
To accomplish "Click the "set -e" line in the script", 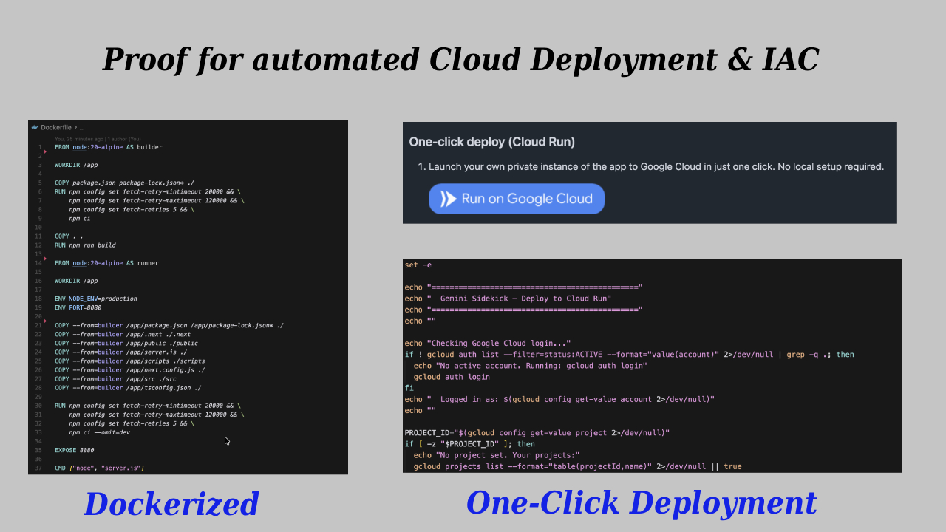I will [x=418, y=265].
